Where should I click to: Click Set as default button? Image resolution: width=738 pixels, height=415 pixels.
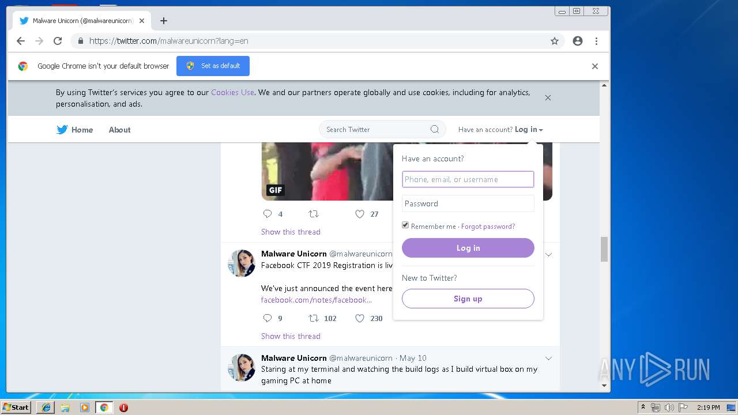point(213,66)
